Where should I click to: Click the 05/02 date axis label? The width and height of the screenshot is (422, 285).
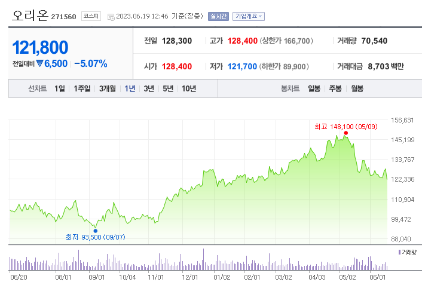click(x=347, y=277)
